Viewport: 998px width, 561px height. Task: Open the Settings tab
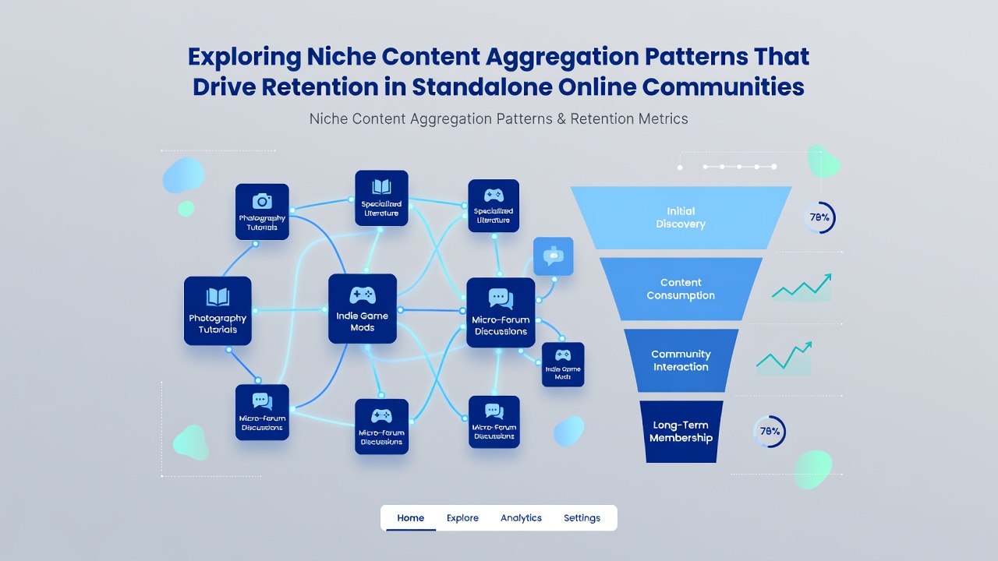point(582,518)
